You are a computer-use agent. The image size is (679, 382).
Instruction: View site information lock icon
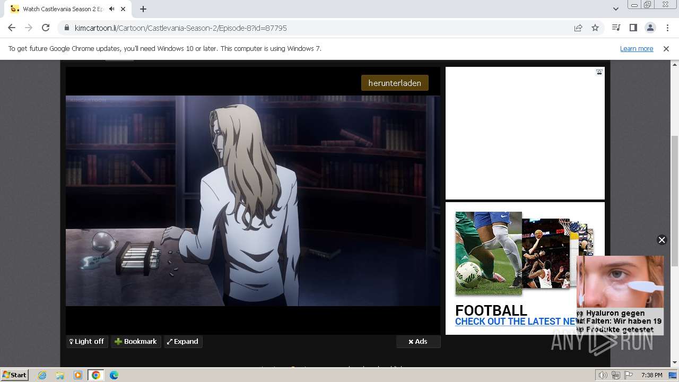pos(66,28)
